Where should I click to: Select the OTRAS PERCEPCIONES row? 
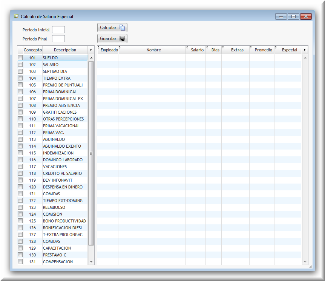[53, 119]
